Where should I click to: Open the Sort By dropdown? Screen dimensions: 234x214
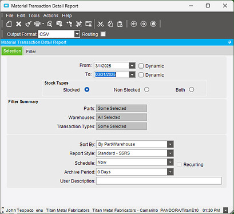coord(170,144)
